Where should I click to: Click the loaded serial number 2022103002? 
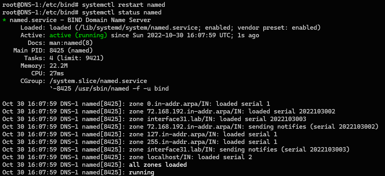point(317,111)
